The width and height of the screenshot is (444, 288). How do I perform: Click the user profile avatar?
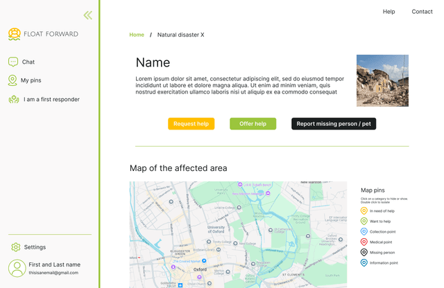[17, 268]
